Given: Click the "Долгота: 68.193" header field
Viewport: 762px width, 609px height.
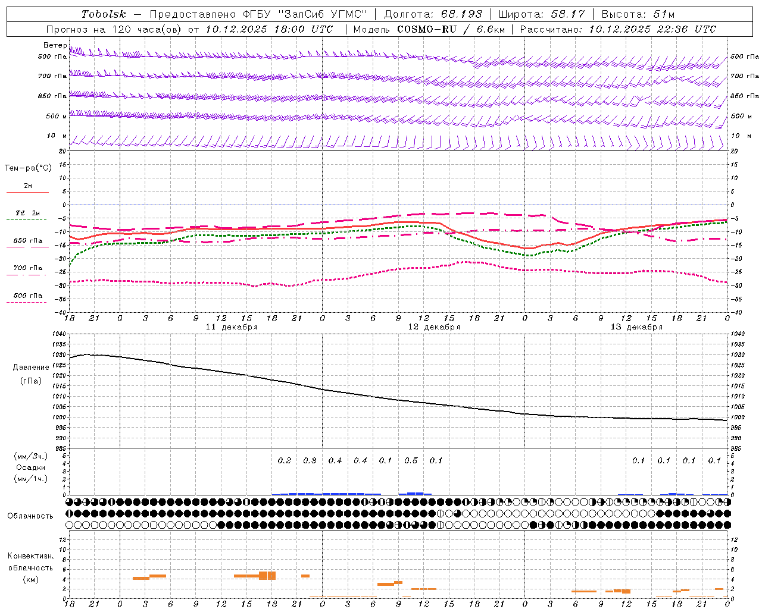Looking at the screenshot, I should (x=433, y=14).
